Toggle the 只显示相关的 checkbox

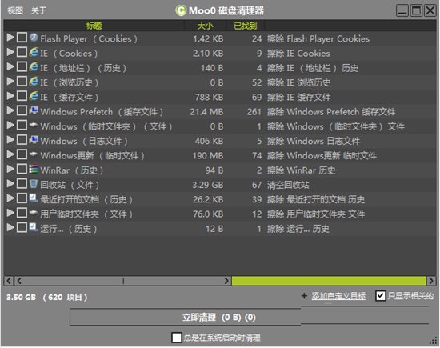click(381, 296)
